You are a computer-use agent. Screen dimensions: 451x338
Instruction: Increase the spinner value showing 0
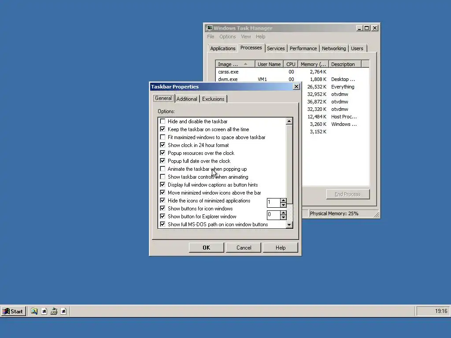click(283, 213)
